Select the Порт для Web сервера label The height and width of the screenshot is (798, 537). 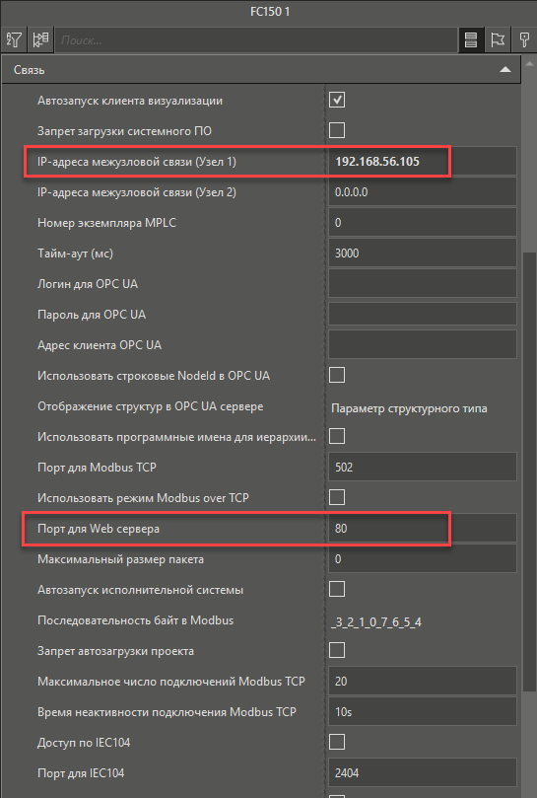[x=99, y=529]
